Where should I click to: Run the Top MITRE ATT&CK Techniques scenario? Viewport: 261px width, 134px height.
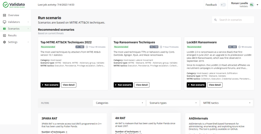50,85
